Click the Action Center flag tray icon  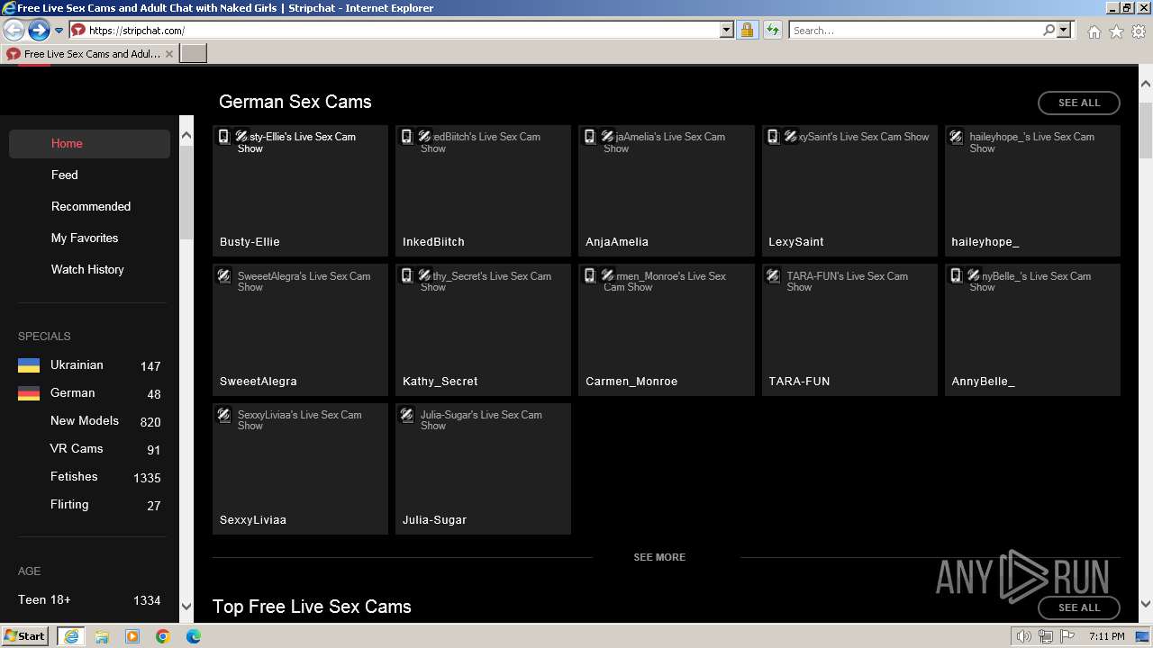[x=1067, y=636]
